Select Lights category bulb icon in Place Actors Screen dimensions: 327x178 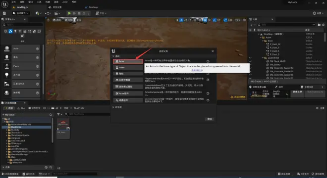tap(15, 31)
